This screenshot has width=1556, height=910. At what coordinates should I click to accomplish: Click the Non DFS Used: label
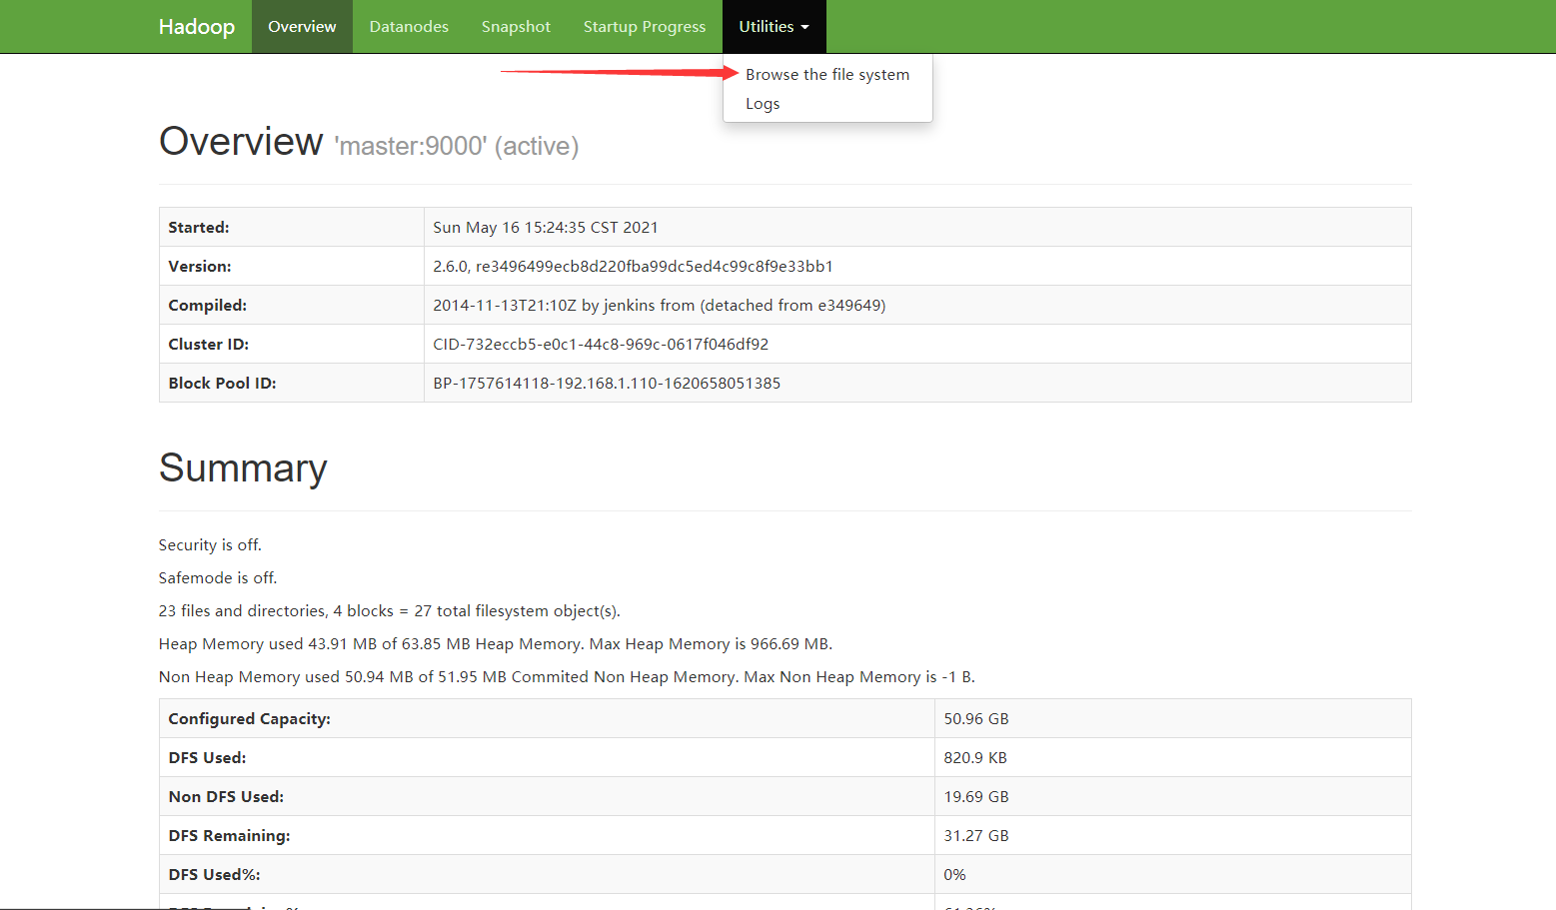click(226, 797)
